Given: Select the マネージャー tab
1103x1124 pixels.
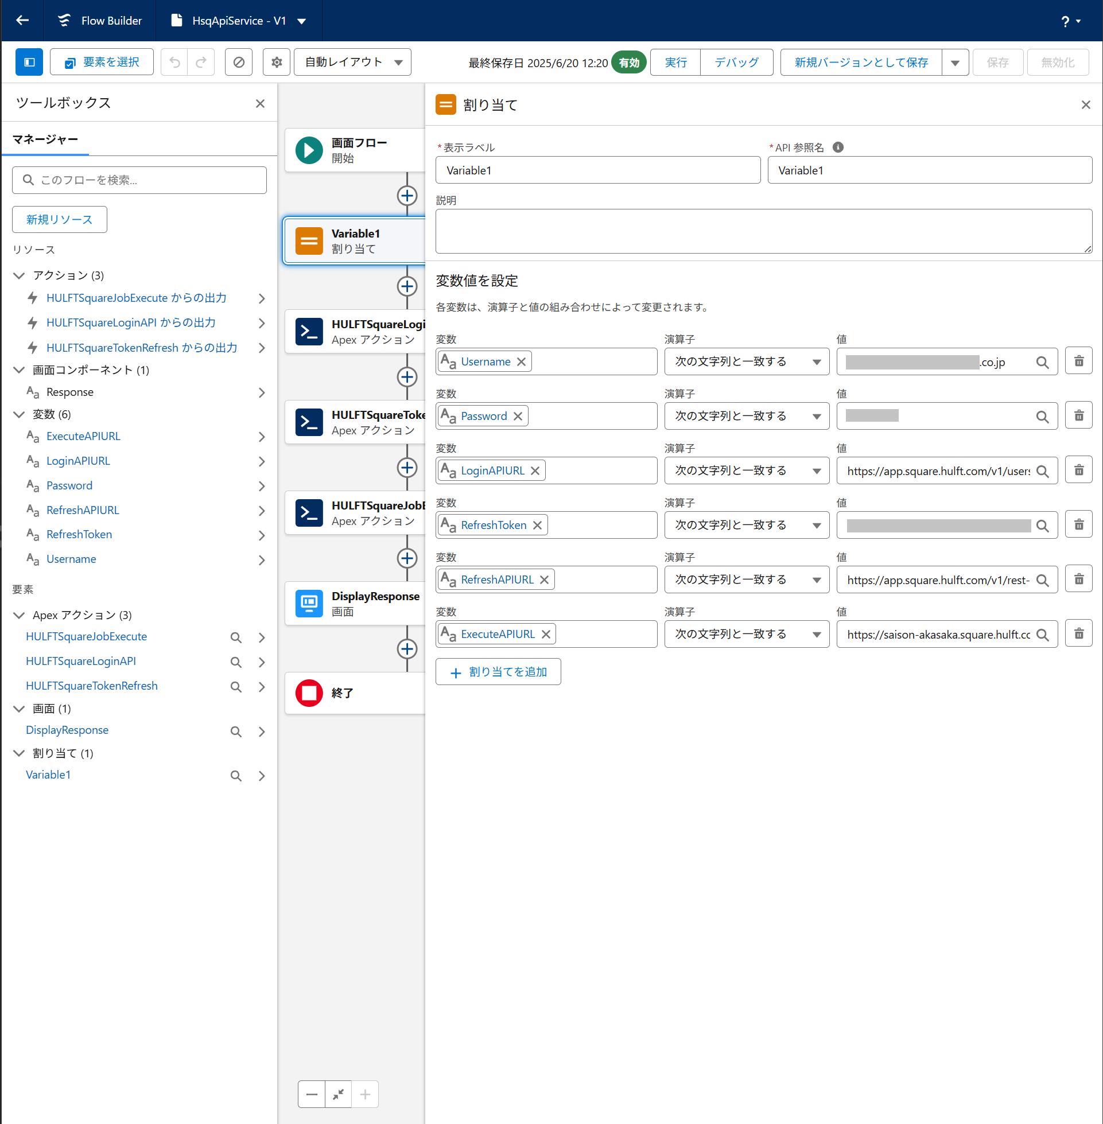Looking at the screenshot, I should coord(45,139).
